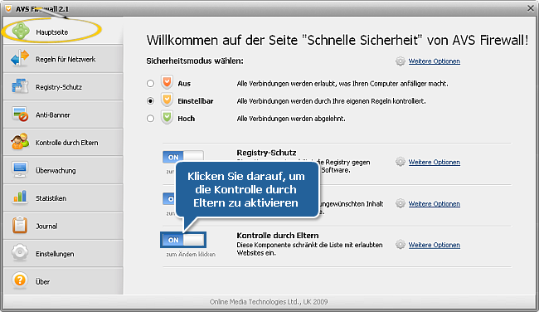Click 'zum Ändern klicken' under parental control switch

click(x=191, y=254)
